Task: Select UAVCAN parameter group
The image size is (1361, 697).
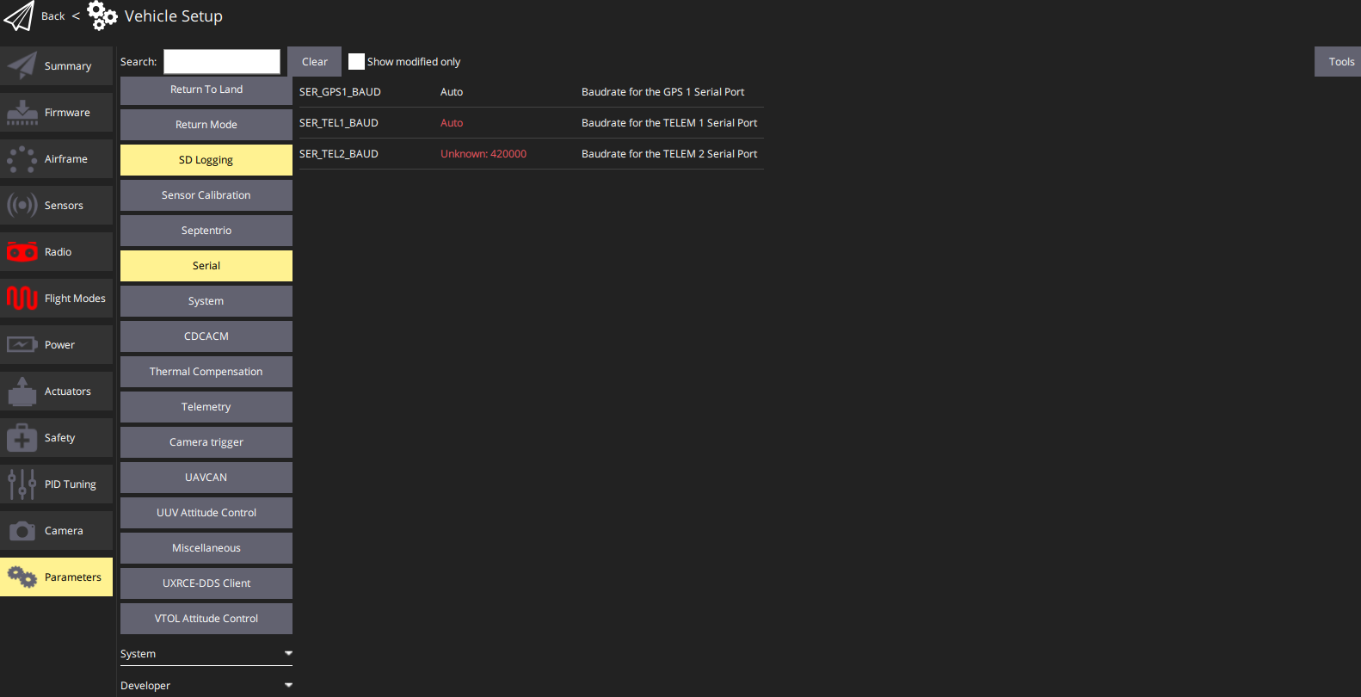Action: [206, 478]
